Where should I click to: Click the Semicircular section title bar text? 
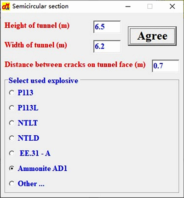click(x=40, y=6)
